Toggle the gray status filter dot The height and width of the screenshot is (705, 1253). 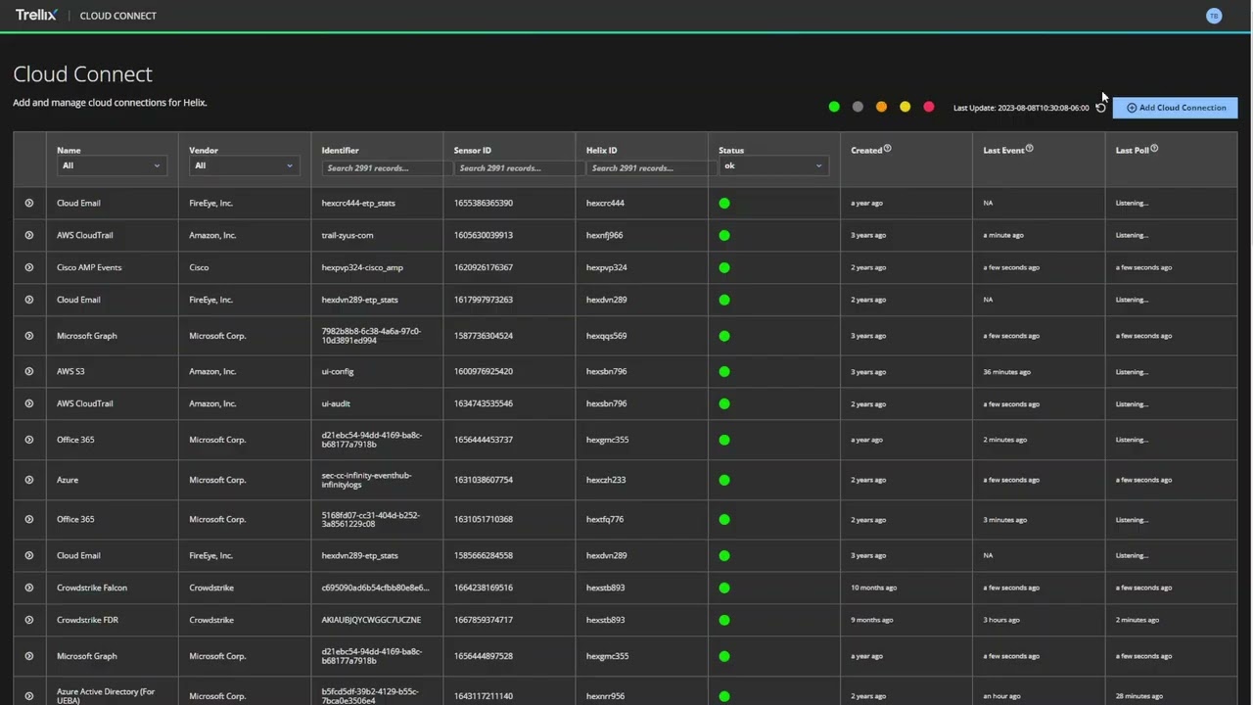tap(858, 107)
